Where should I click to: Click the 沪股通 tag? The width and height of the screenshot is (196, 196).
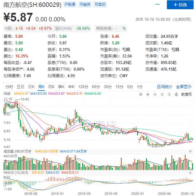tap(69, 4)
